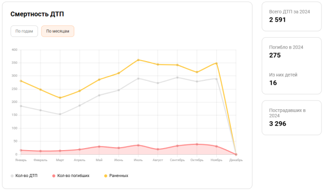
Task: Toggle 'Кол-во погибших' legend series
Action: [x=71, y=176]
